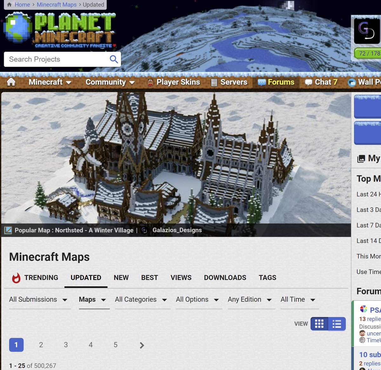Click the Last 3 Days sidebar link

[x=369, y=210]
